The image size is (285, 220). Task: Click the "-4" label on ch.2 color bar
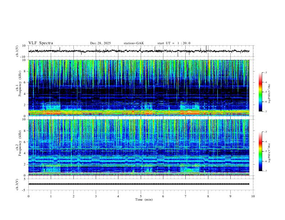point(265,142)
